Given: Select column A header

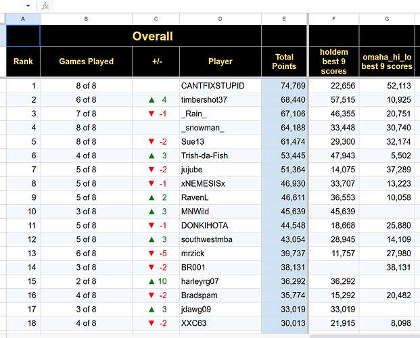Looking at the screenshot, I should (23, 19).
